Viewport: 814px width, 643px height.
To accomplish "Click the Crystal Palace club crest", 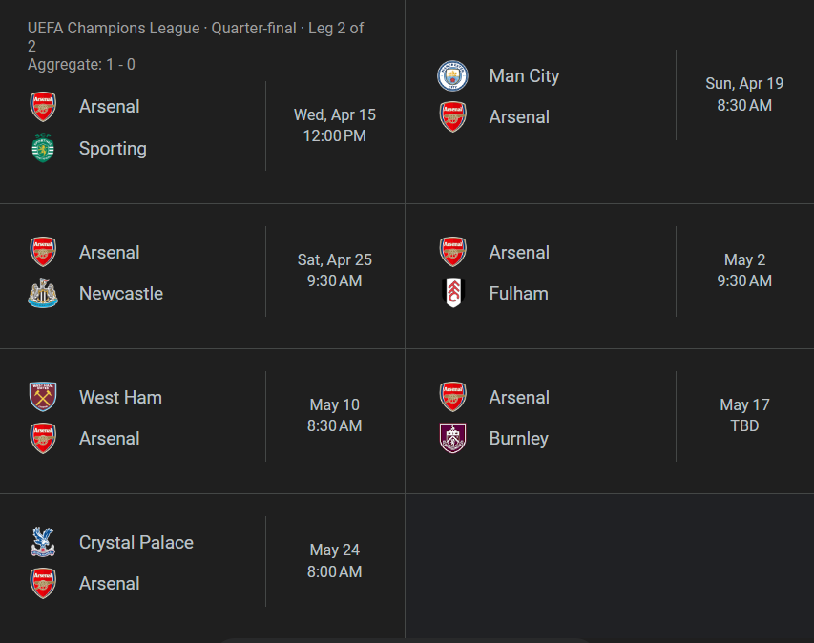I will pos(43,543).
